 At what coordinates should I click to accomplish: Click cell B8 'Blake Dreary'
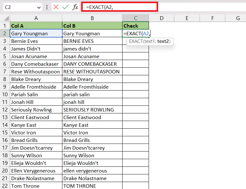[x=92, y=79]
